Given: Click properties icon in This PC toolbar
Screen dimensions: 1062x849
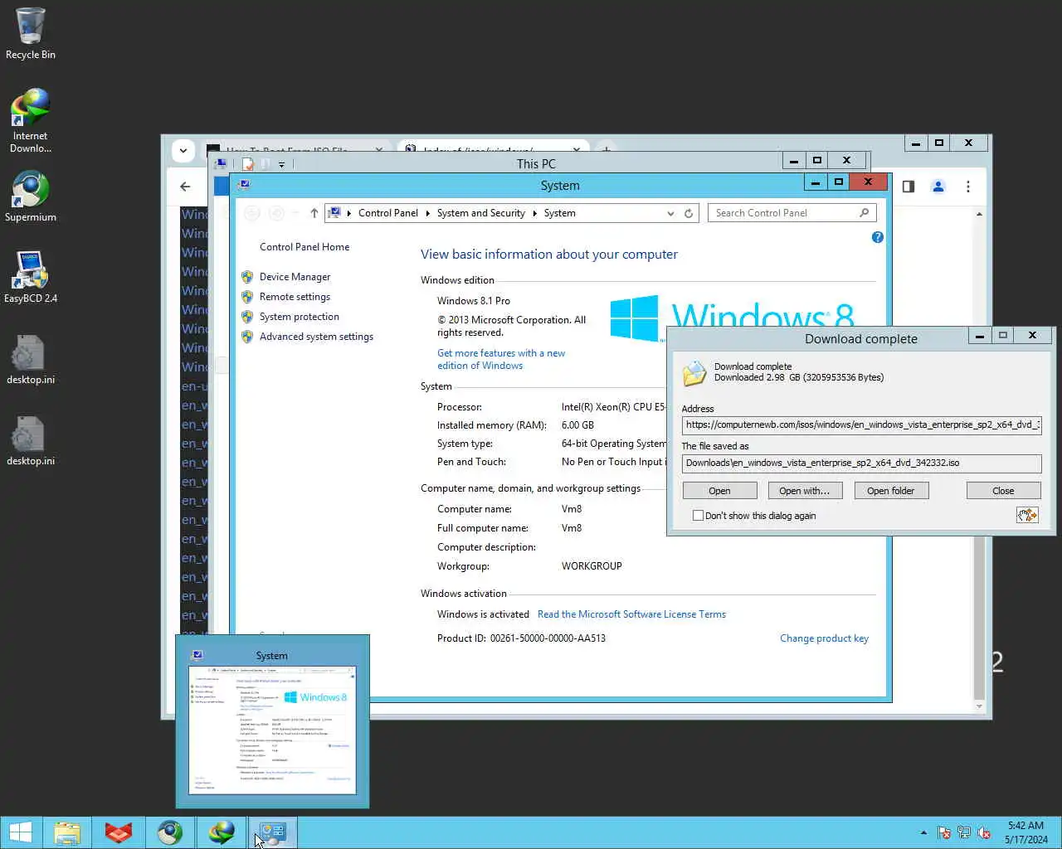Looking at the screenshot, I should (247, 164).
